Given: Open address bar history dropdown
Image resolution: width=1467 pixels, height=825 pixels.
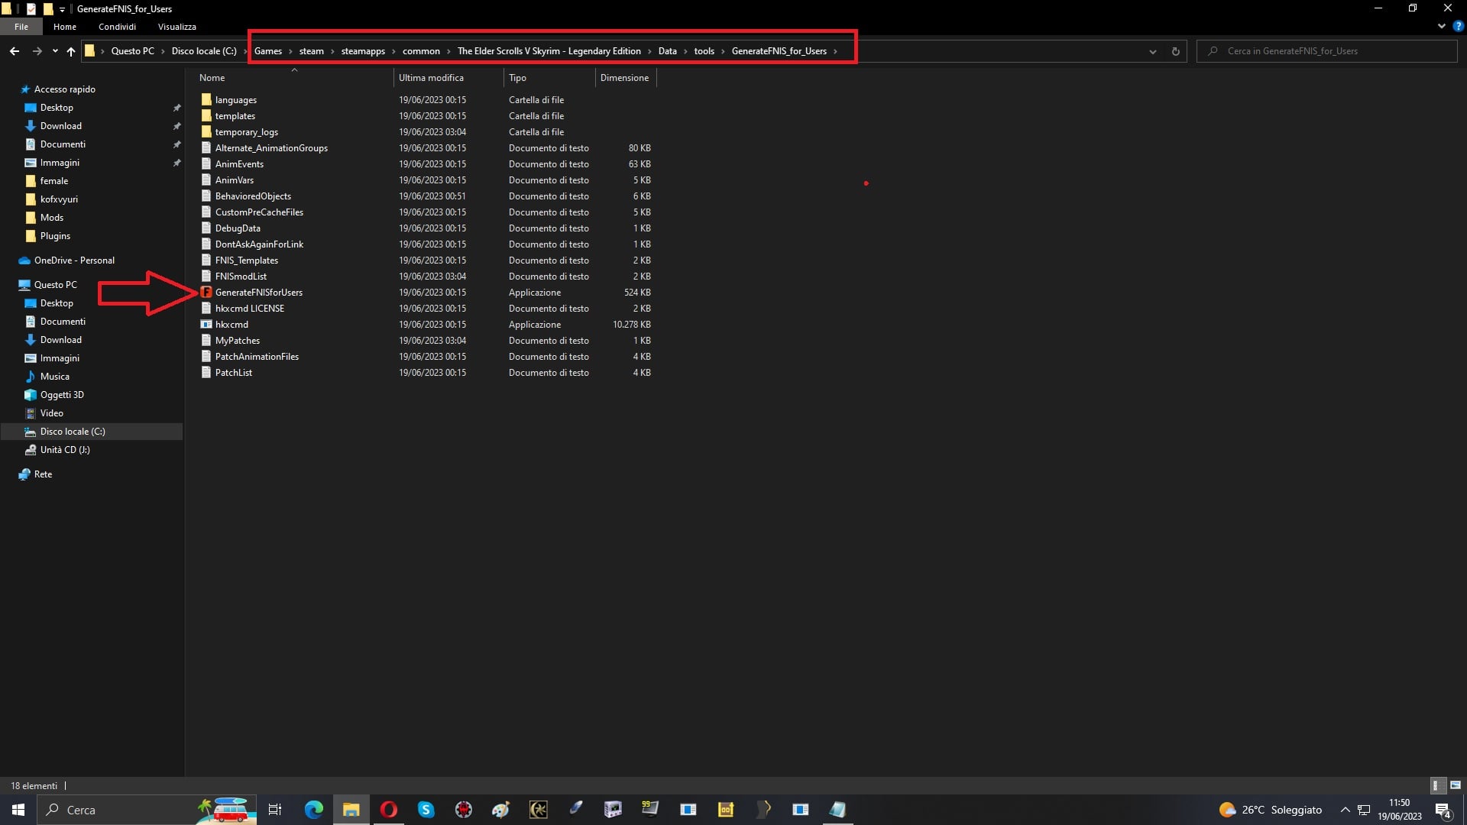Looking at the screenshot, I should [1152, 51].
